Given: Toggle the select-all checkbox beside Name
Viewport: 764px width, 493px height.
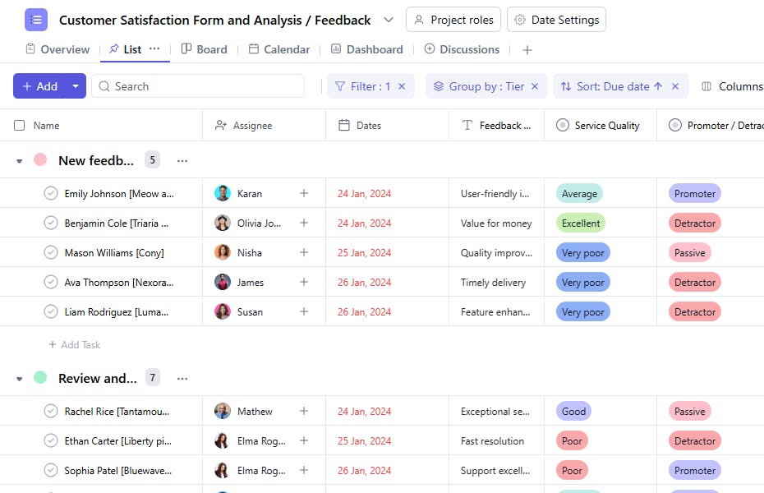Looking at the screenshot, I should pyautogui.click(x=20, y=126).
